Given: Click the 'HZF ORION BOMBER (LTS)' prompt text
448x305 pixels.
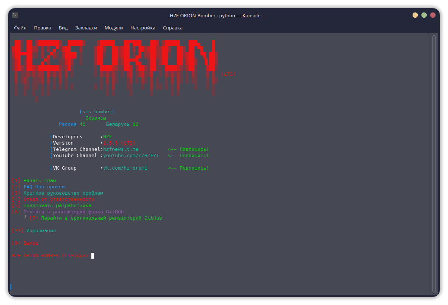Looking at the screenshot, I should coord(44,255).
